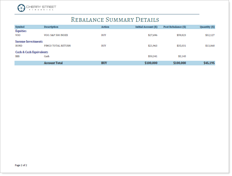The height and width of the screenshot is (176, 232).
Task: Click the Description column header
Action: tap(51, 27)
